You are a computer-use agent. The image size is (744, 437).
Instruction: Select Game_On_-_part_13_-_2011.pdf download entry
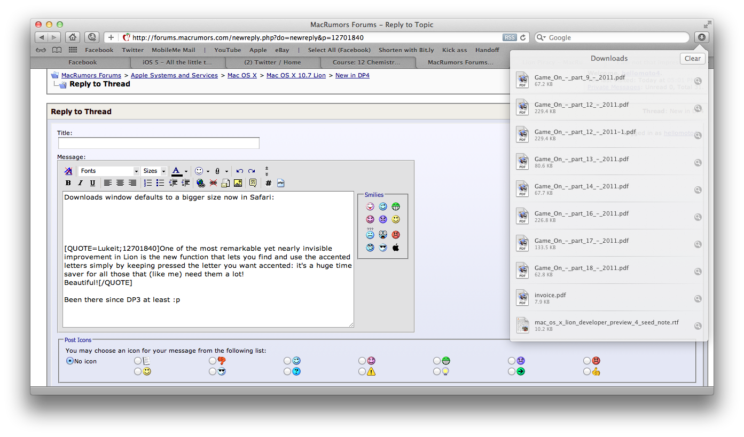coord(609,162)
